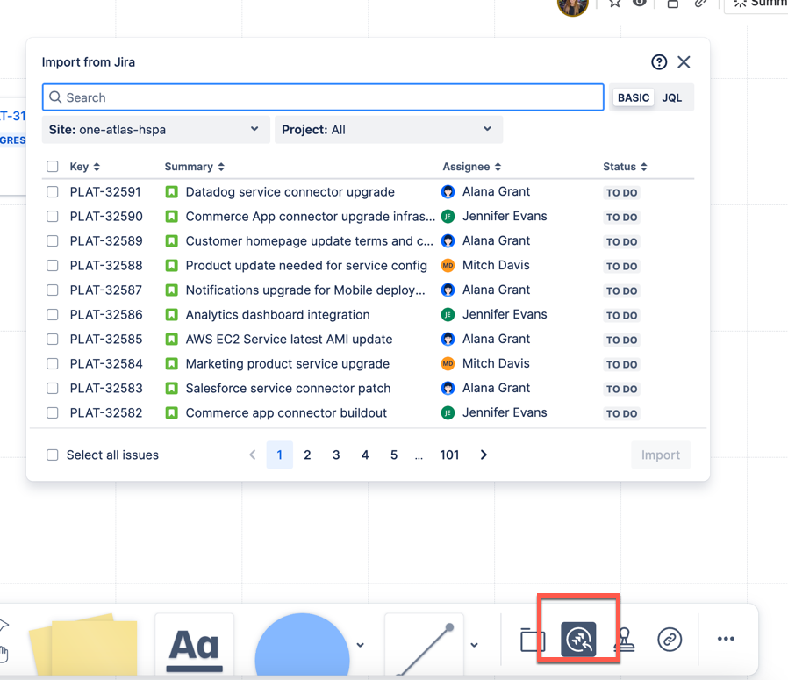Screen dimensions: 788x680
Task: Sort by Assignee column
Action: click(x=472, y=167)
